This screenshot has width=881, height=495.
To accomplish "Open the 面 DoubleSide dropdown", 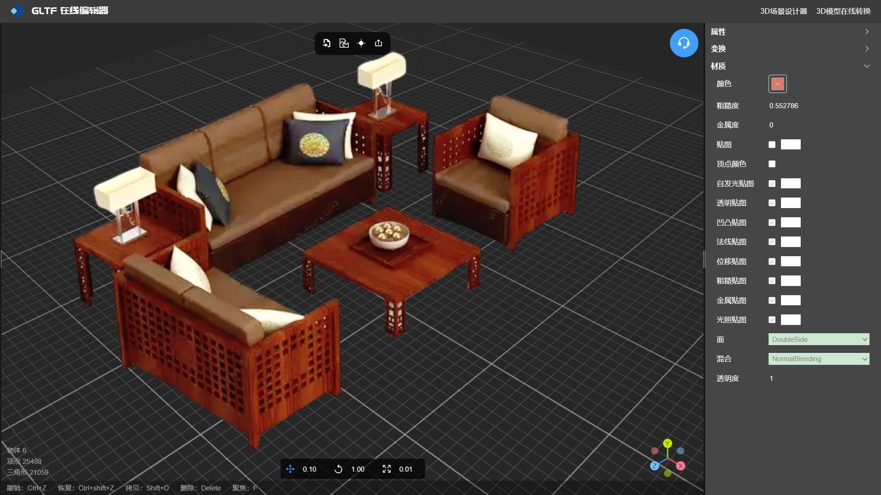I will pos(819,339).
